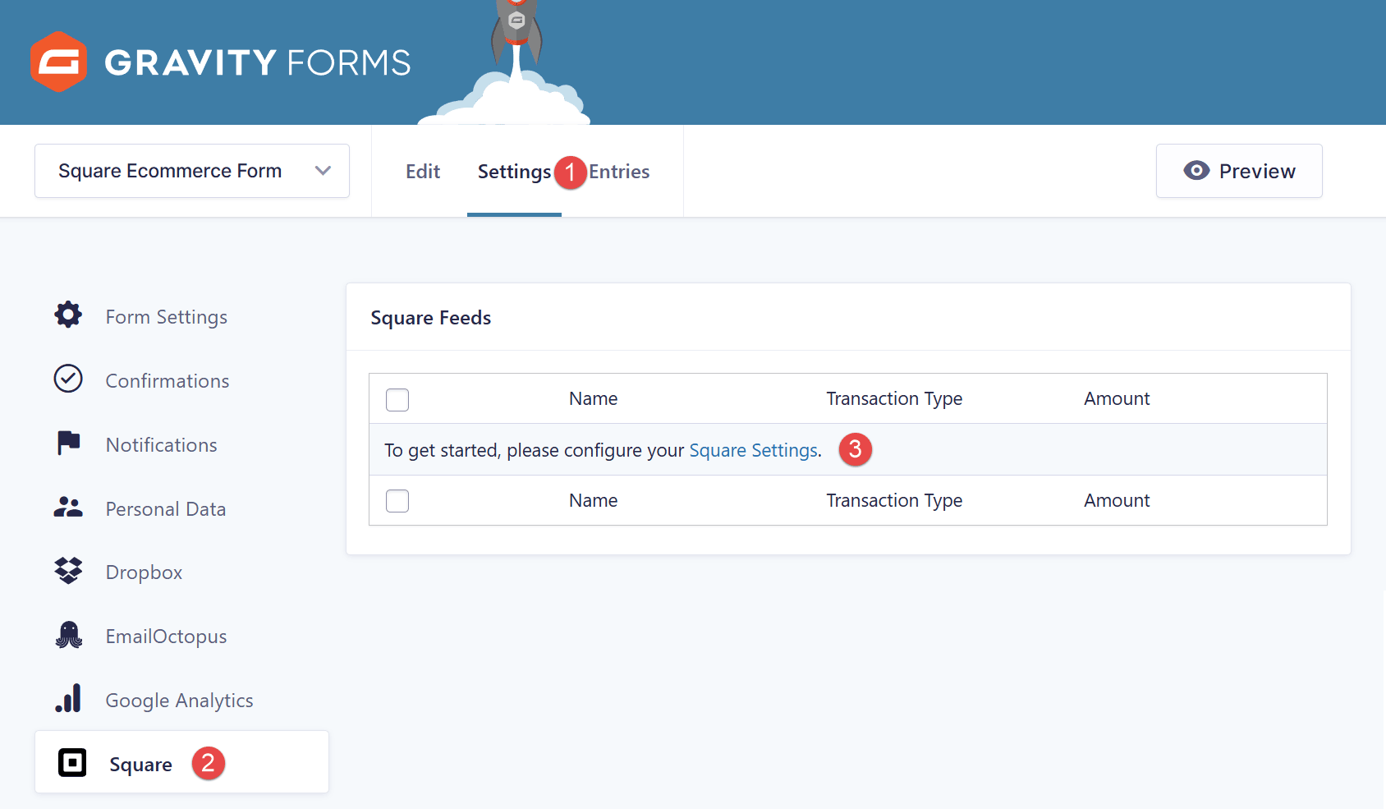Screen dimensions: 1386x809
Task: Click the Square Feeds panel heading
Action: coord(431,318)
